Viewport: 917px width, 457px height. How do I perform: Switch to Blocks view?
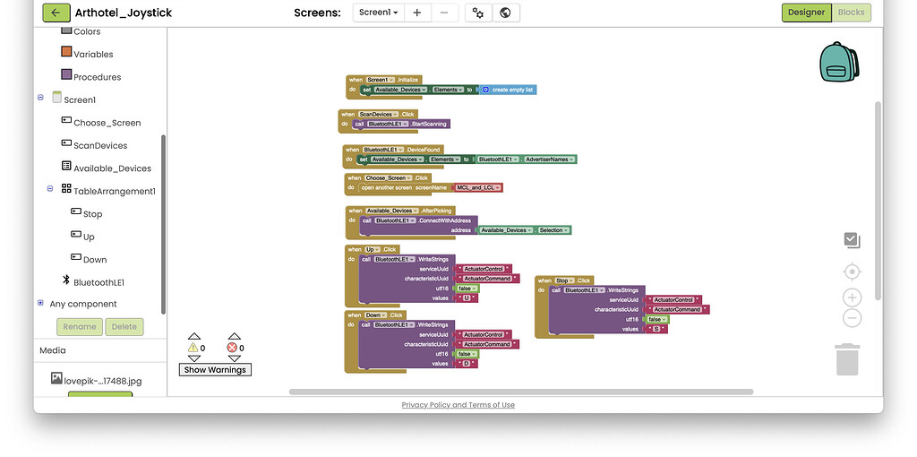[851, 13]
